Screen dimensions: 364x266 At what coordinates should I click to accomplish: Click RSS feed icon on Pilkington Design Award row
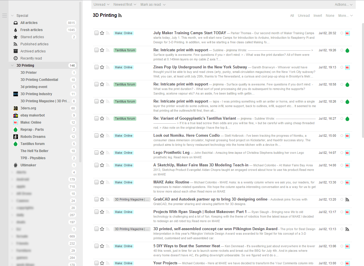tap(347, 229)
